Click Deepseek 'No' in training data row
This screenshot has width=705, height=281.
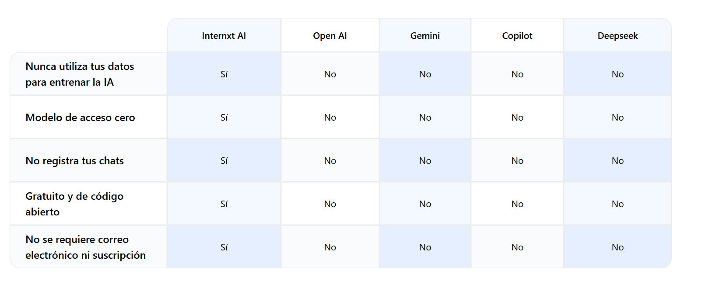coord(617,74)
